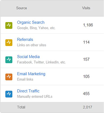The image size is (104, 113).
Task: Click the 2,017 total visits value
Action: click(87, 107)
